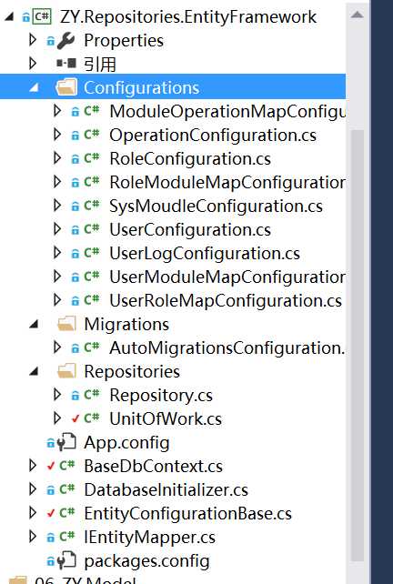This screenshot has height=584, width=393.
Task: Expand the 引用 references node
Action: click(x=33, y=64)
